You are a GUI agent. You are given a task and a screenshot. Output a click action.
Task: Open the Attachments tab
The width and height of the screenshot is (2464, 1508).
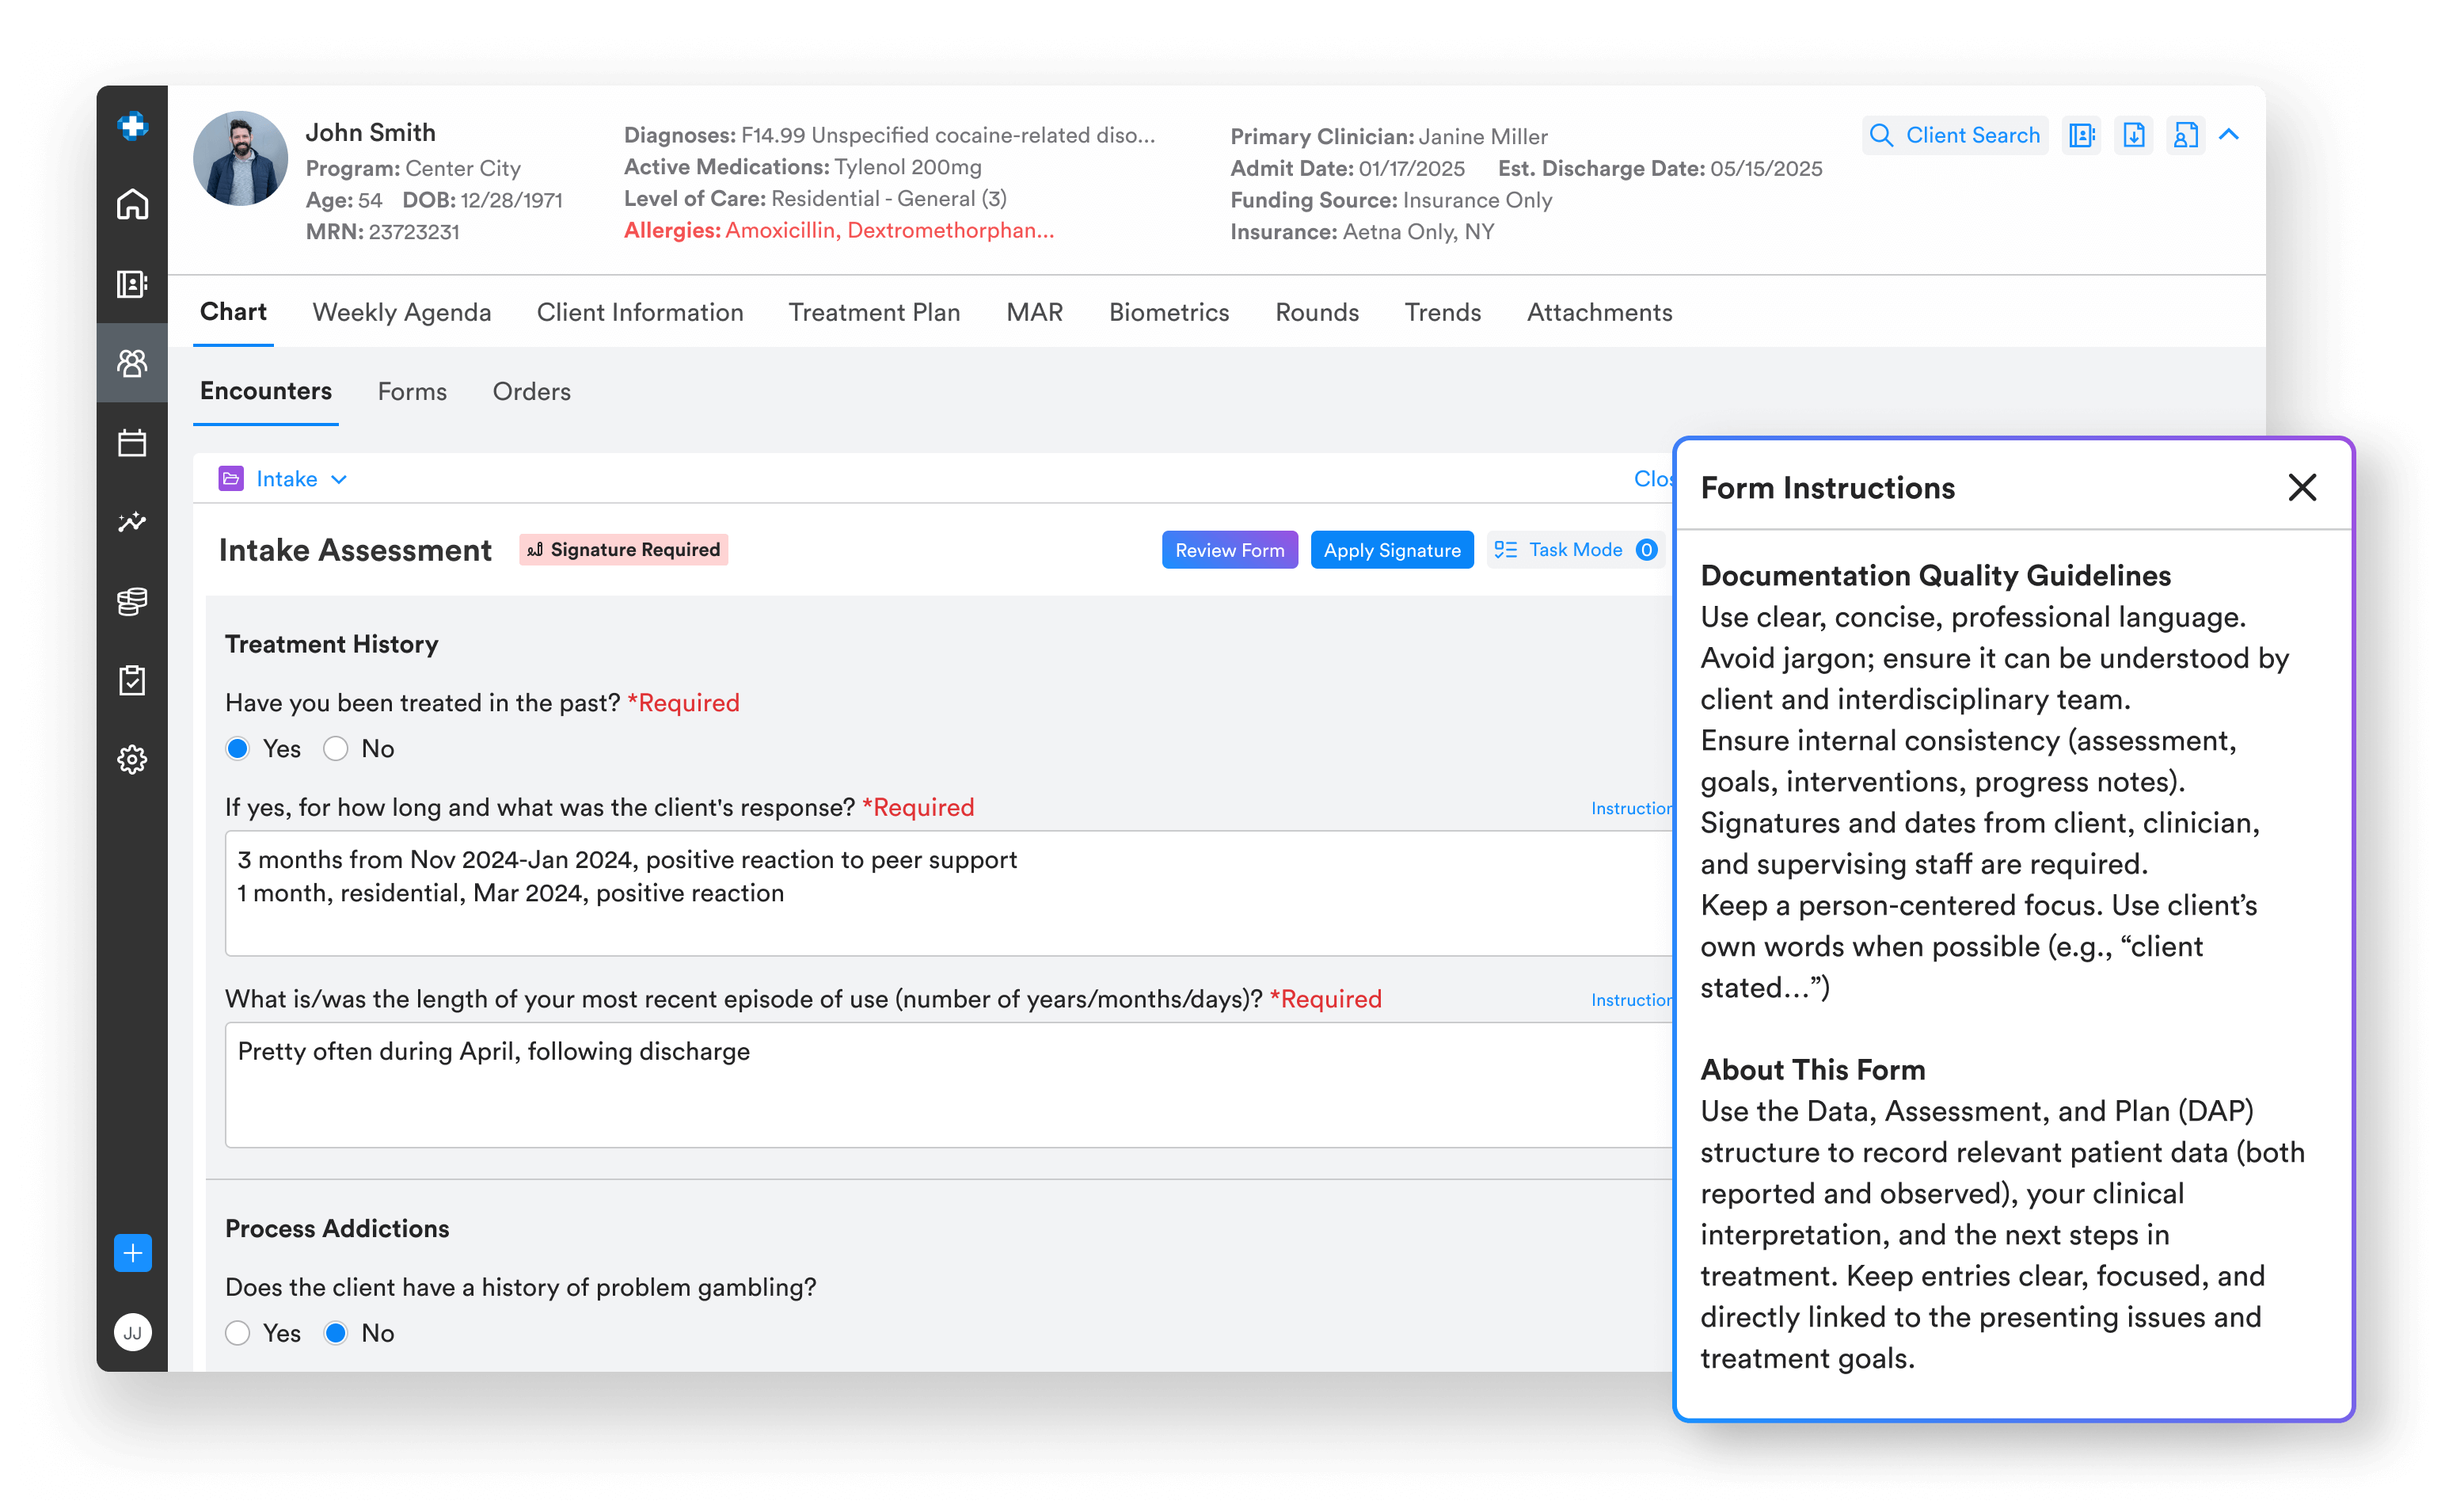click(x=1599, y=312)
